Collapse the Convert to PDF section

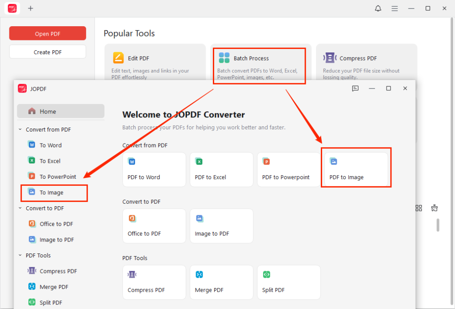click(x=20, y=208)
